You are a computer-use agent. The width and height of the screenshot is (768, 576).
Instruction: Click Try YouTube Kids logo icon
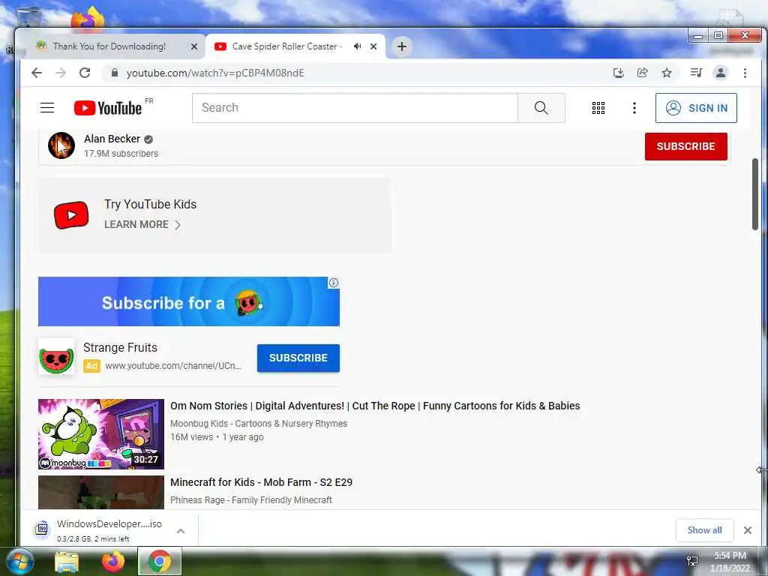[71, 215]
